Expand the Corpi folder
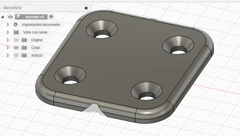This screenshot has width=240, height=136. click(x=8, y=48)
